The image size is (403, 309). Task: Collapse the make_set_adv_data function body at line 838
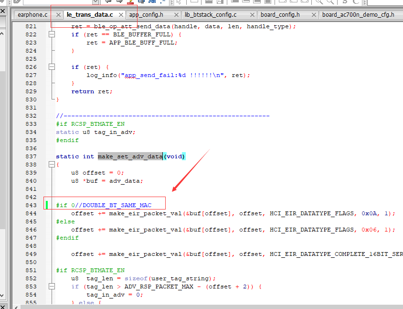[52, 164]
